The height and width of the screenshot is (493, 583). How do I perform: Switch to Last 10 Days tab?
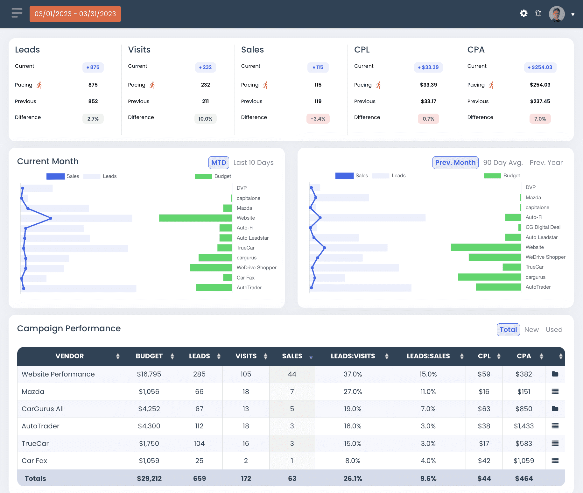pyautogui.click(x=253, y=163)
